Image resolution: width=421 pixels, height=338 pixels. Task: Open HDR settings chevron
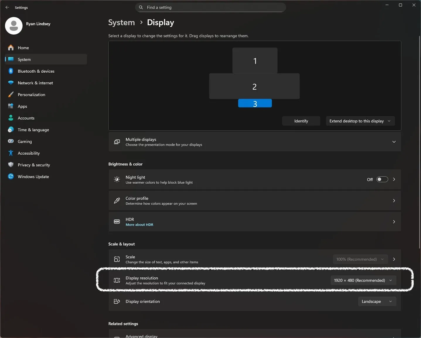pyautogui.click(x=394, y=222)
